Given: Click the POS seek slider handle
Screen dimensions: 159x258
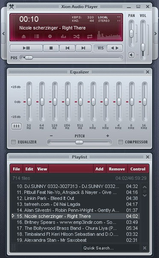Looking at the screenshot, I should (x=29, y=58).
